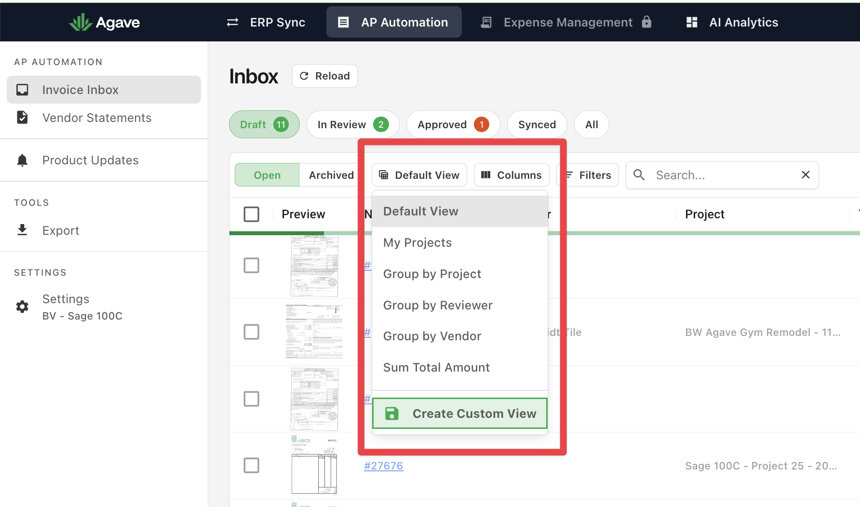Click the ERP Sync arrows icon

pos(232,22)
